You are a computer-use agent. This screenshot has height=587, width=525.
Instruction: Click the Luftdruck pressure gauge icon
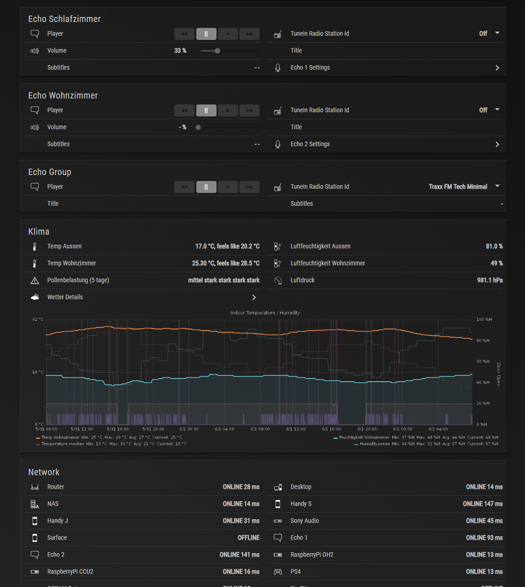point(277,280)
